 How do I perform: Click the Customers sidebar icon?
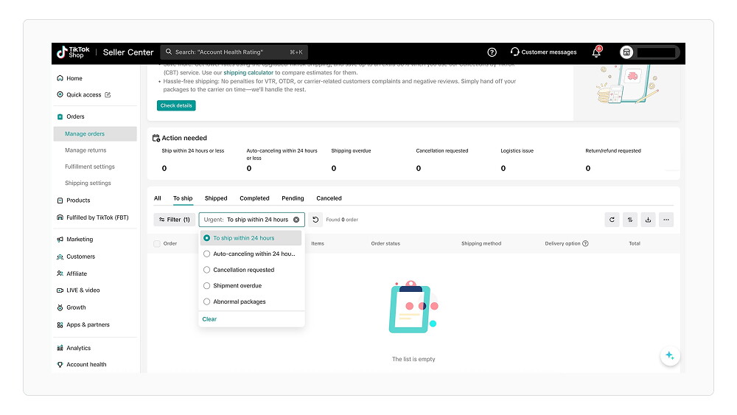(60, 257)
